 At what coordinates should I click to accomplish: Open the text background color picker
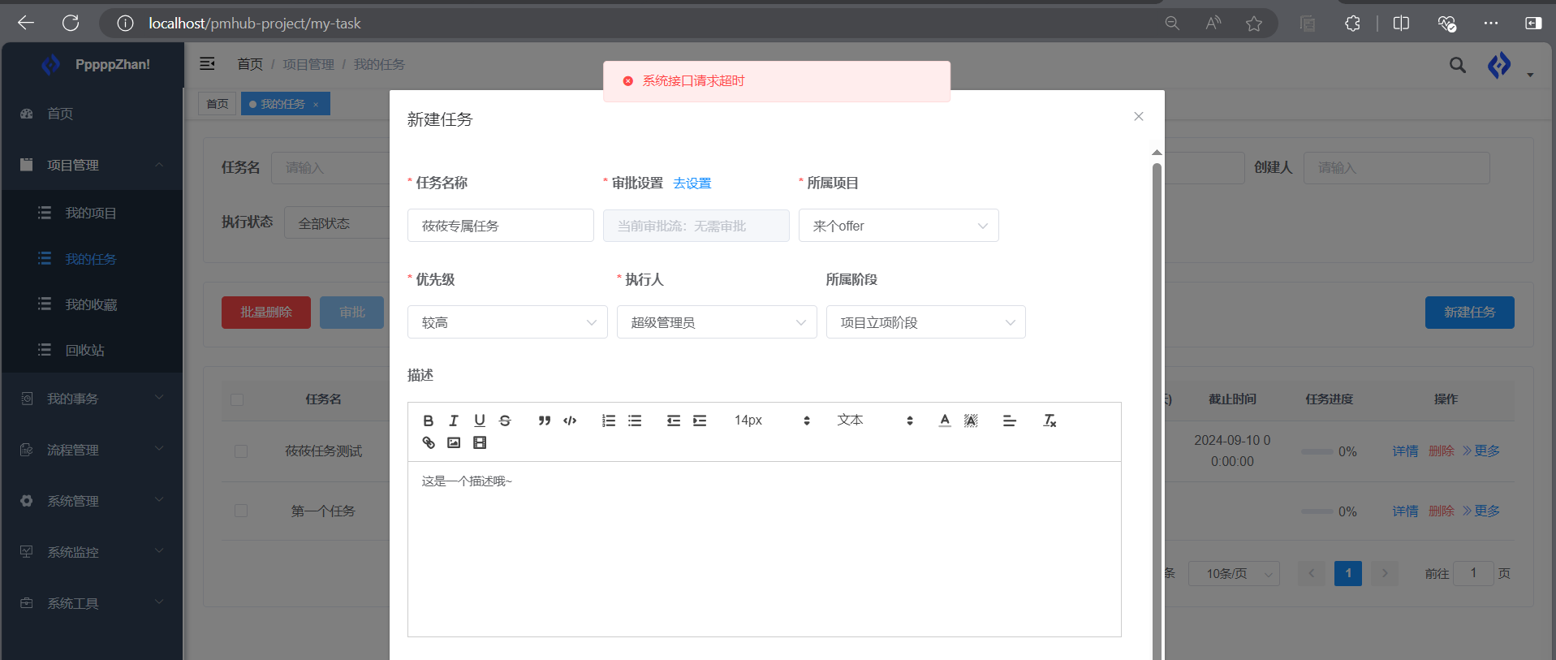coord(971,421)
